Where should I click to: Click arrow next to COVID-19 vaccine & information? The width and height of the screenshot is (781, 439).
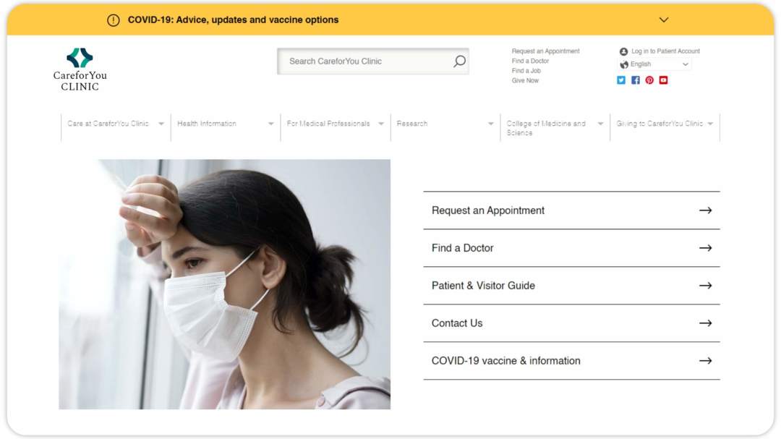[705, 361]
